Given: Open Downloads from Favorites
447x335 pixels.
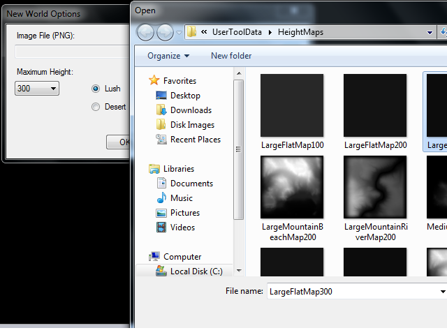Looking at the screenshot, I should [191, 110].
